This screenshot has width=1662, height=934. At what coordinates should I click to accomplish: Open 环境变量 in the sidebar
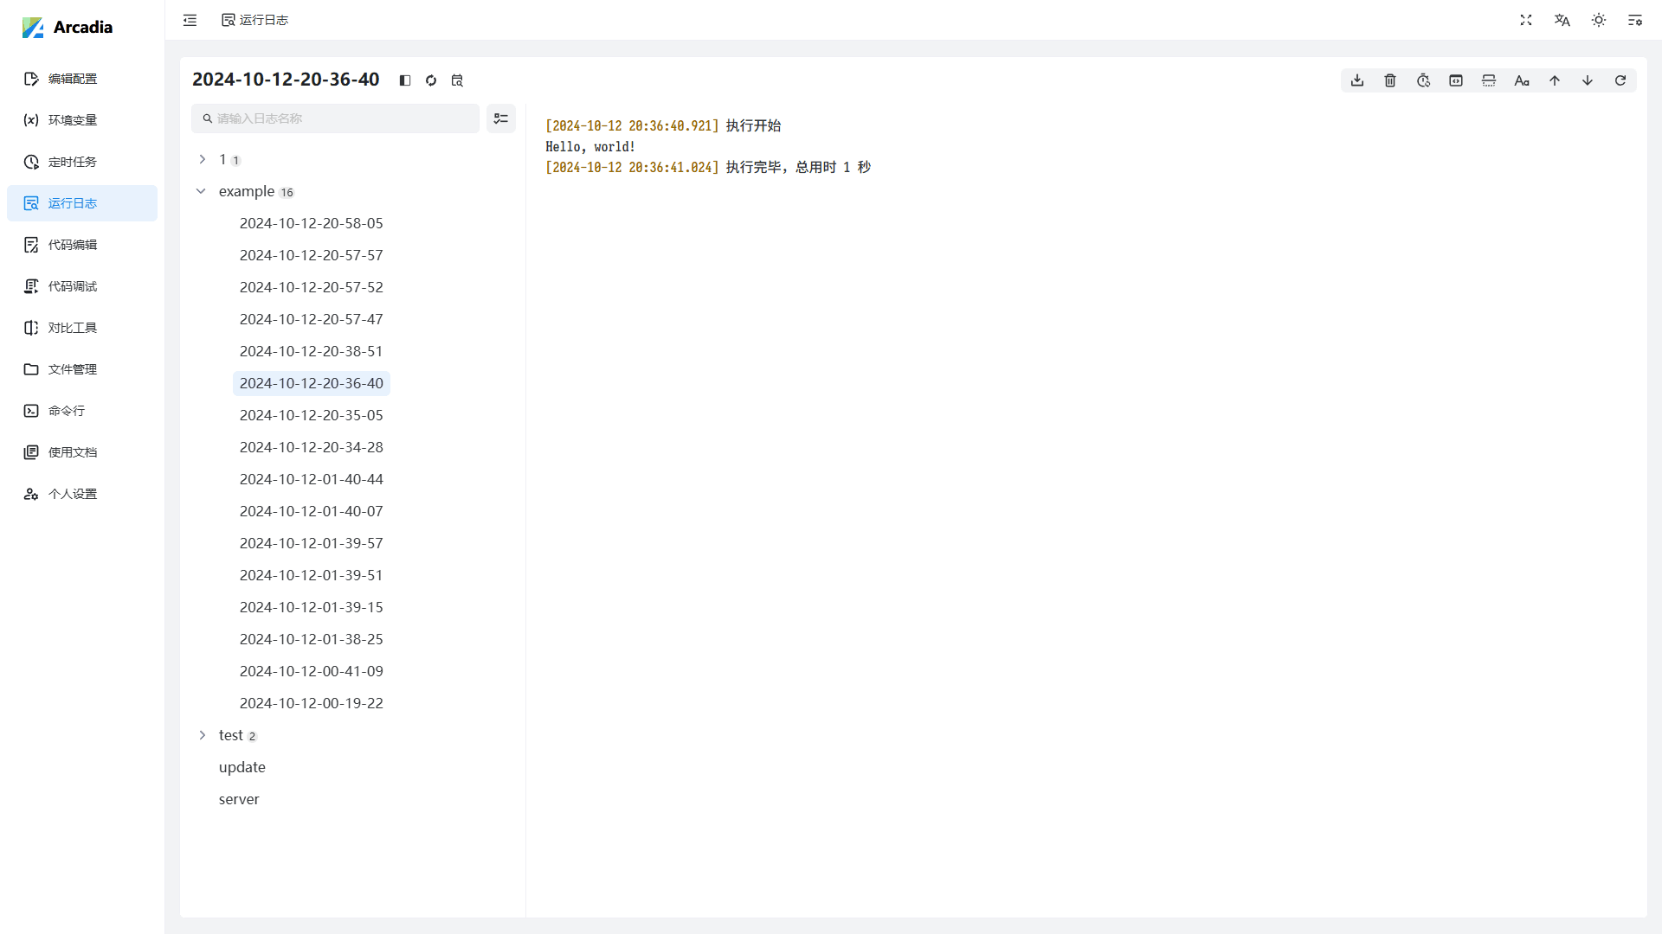(x=73, y=120)
